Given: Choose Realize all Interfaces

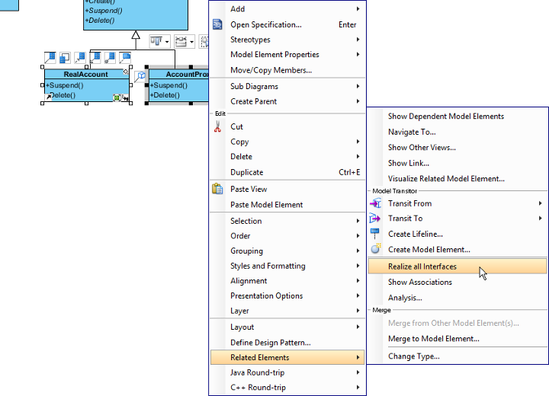Looking at the screenshot, I should 457,267.
